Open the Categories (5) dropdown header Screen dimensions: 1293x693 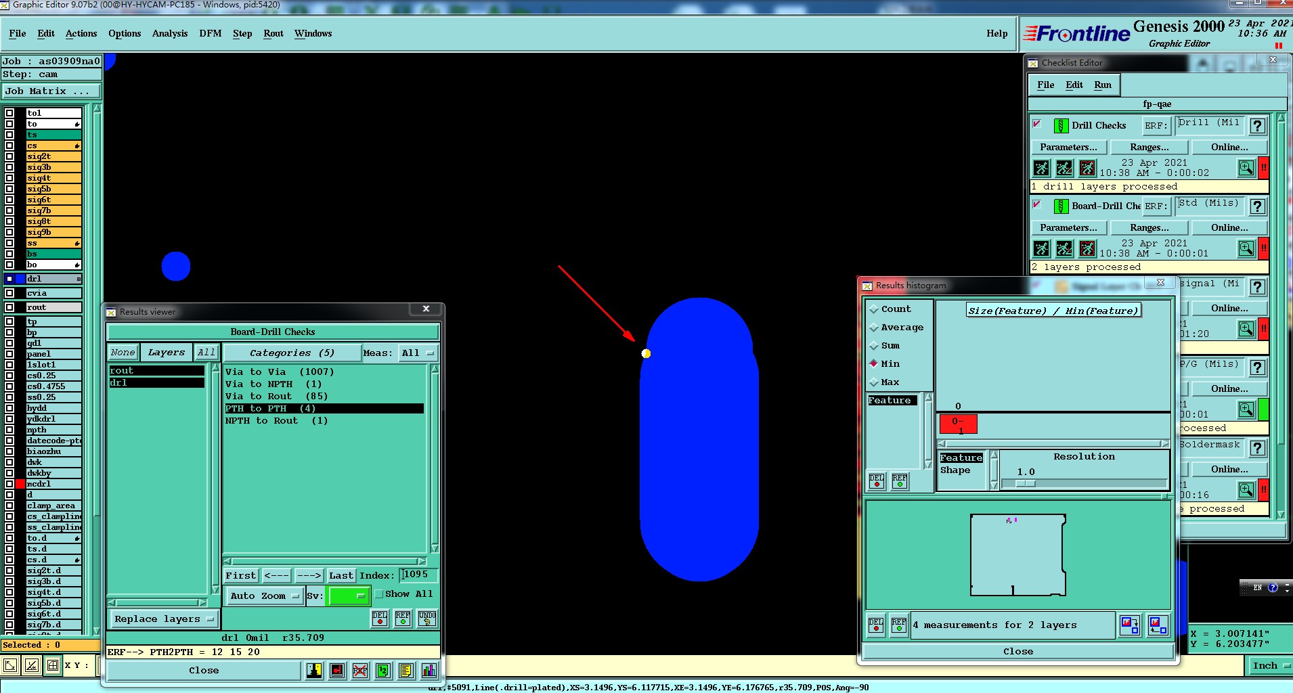(x=292, y=353)
